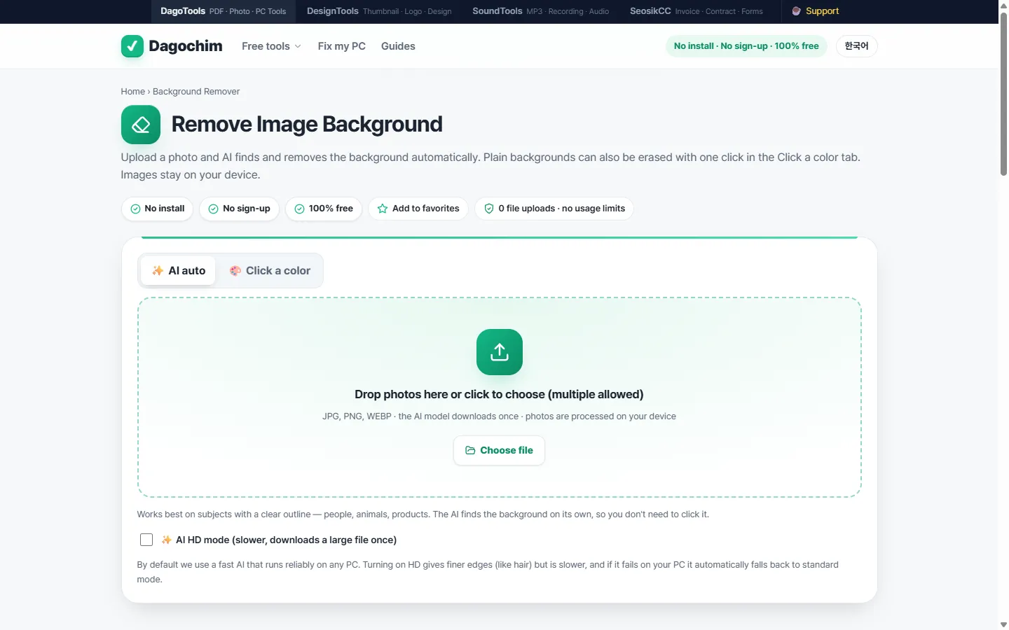
Task: Click the folder icon on Choose file button
Action: (471, 451)
